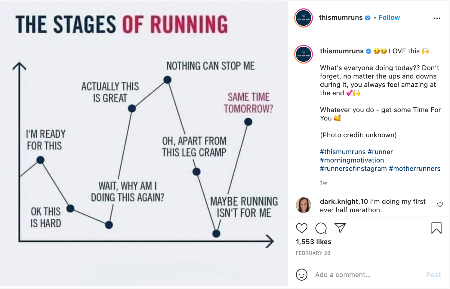Open thismumruns profile picture in header

(x=304, y=18)
